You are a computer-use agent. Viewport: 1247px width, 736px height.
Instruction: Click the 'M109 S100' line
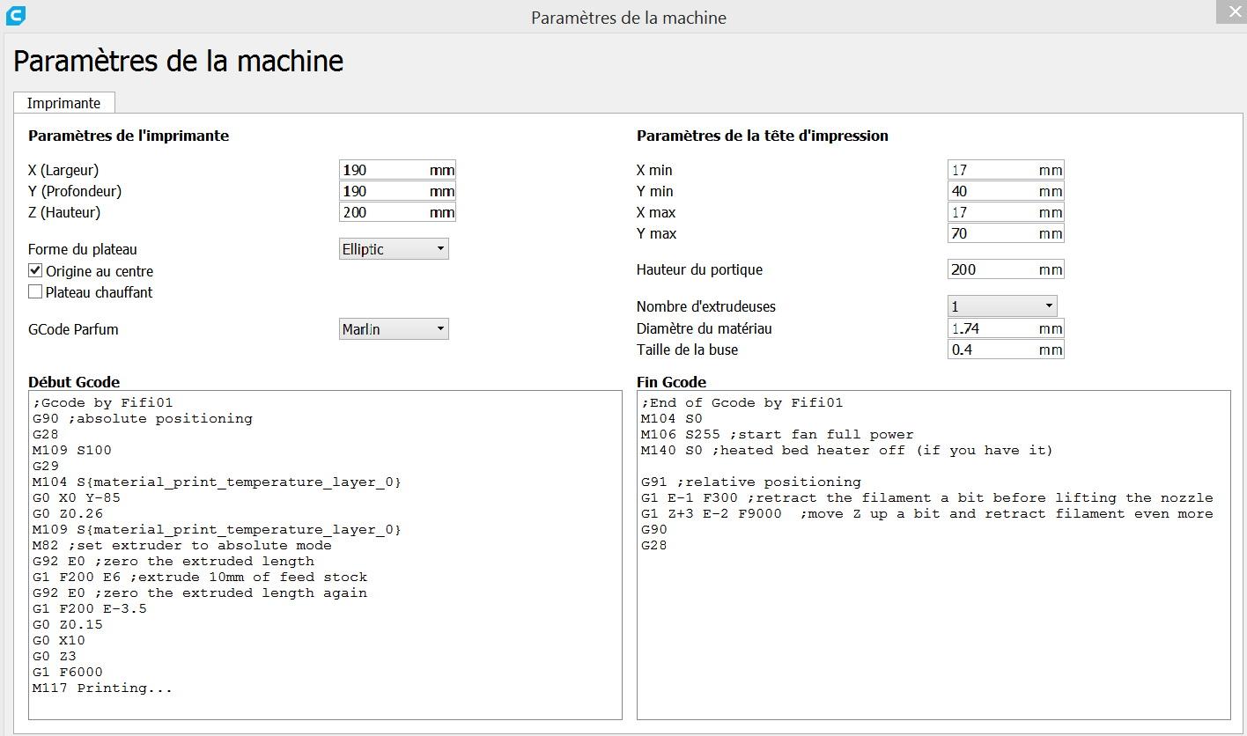(x=72, y=451)
